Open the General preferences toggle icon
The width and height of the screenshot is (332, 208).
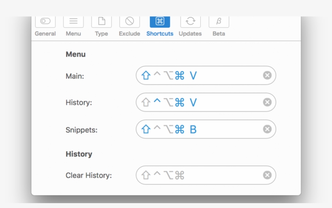[x=45, y=21]
